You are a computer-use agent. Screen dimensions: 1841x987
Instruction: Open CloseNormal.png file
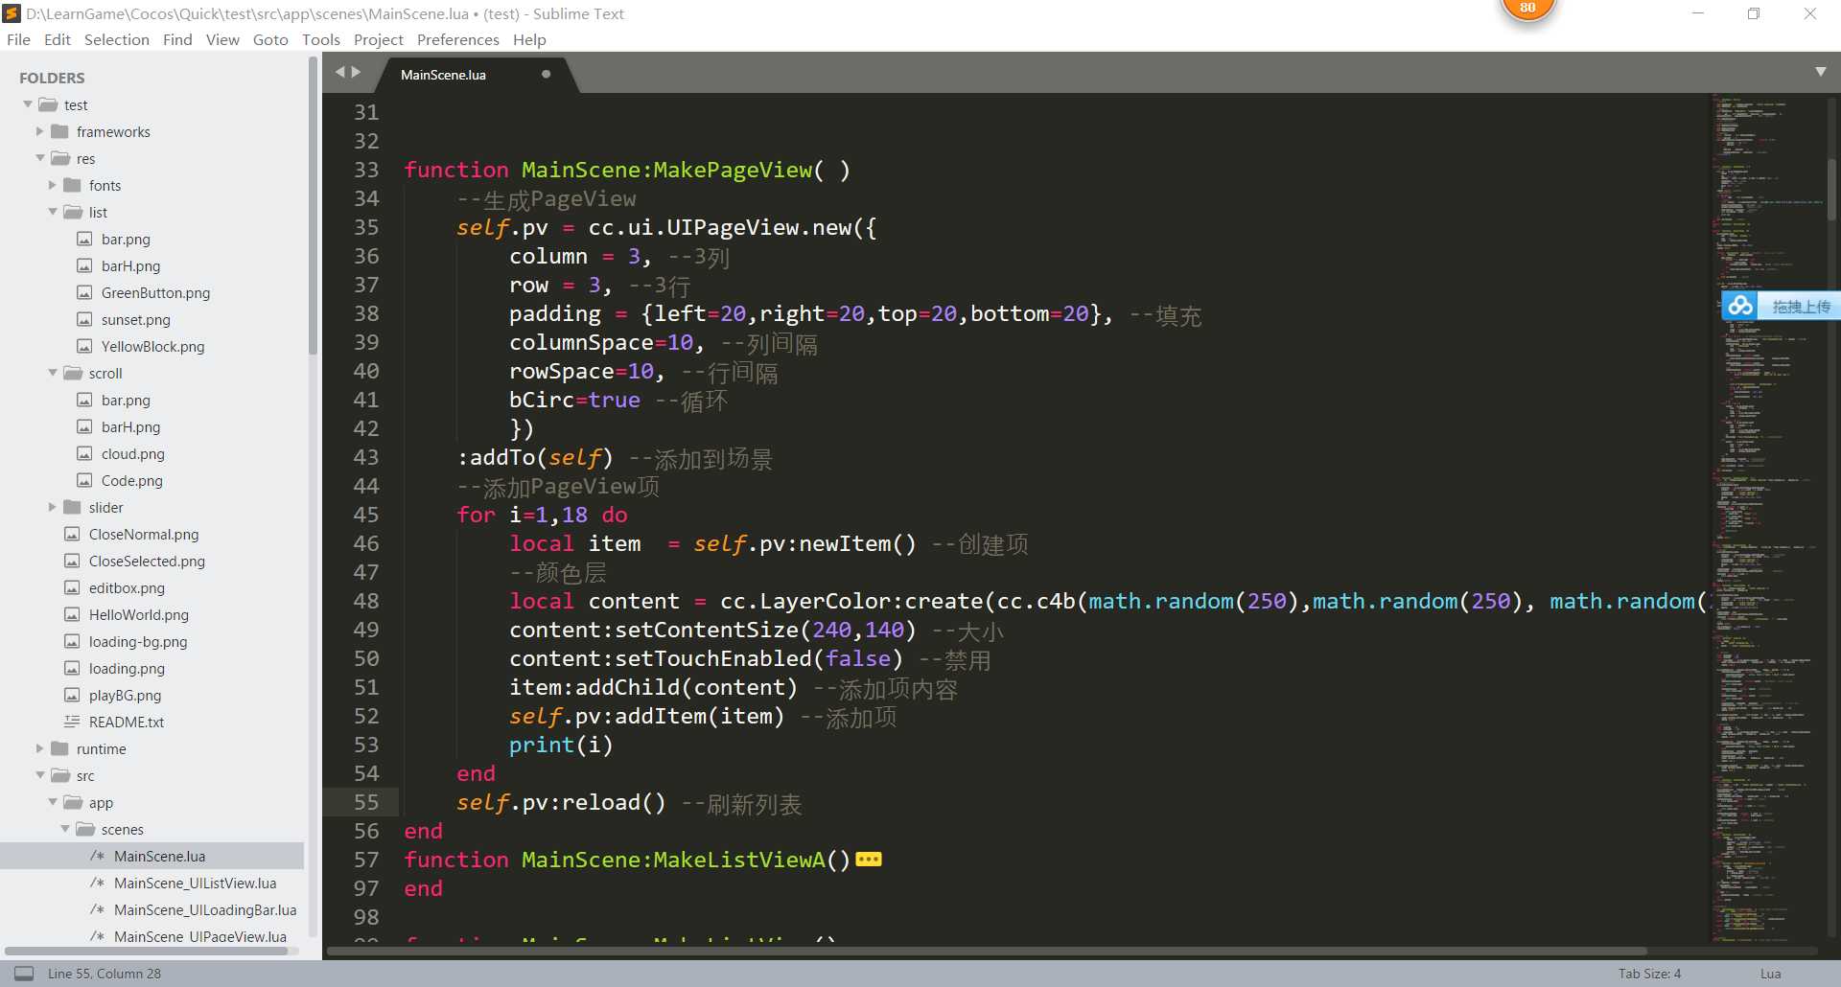click(144, 534)
